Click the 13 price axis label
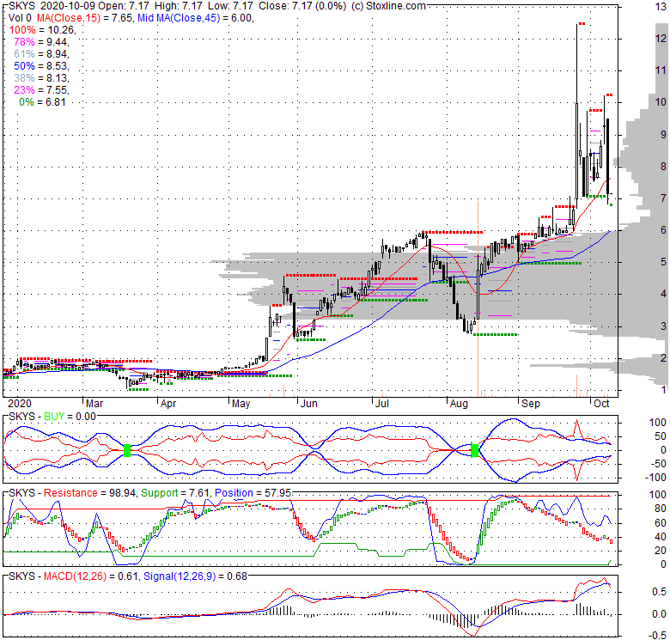The width and height of the screenshot is (670, 640). click(661, 6)
